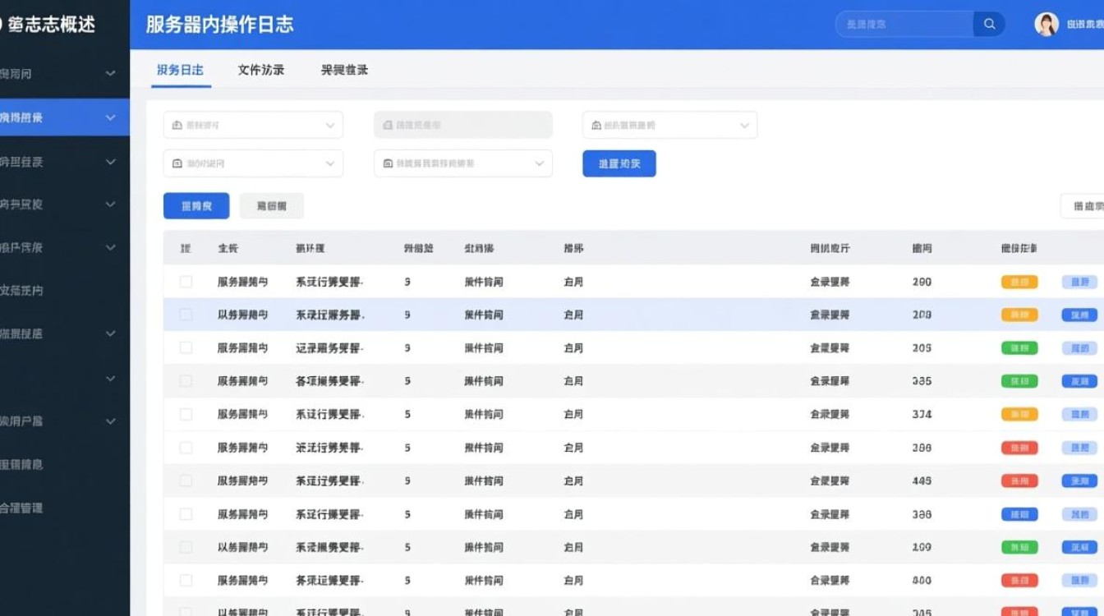Open the user avatar menu in the top-right corner

[x=1046, y=24]
